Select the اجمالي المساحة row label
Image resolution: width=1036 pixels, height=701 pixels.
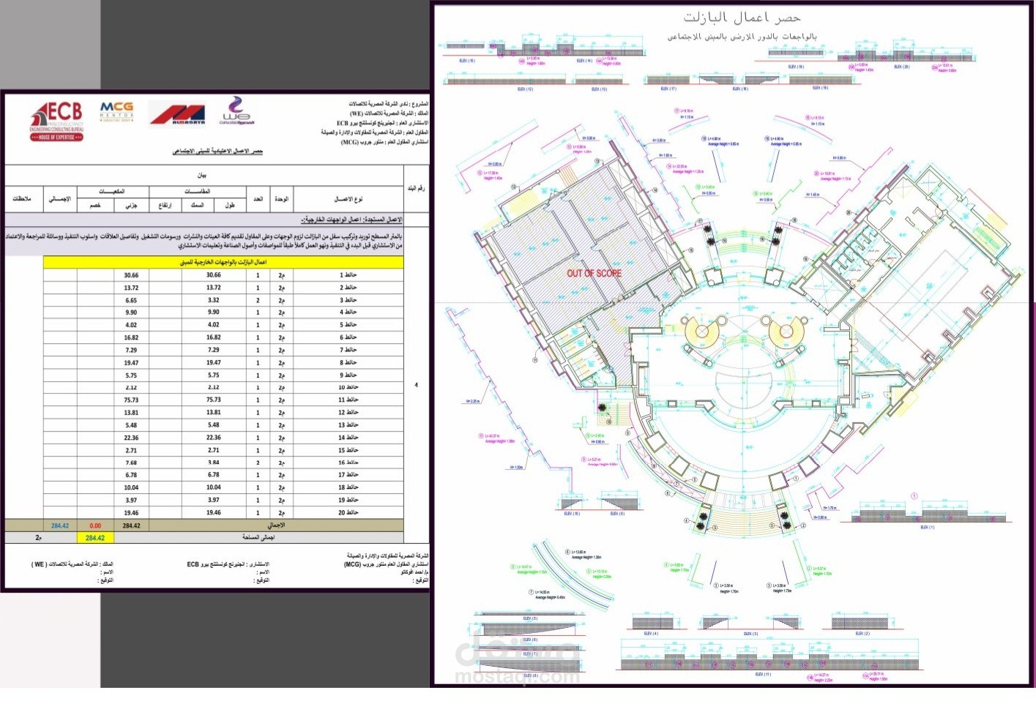coord(258,538)
